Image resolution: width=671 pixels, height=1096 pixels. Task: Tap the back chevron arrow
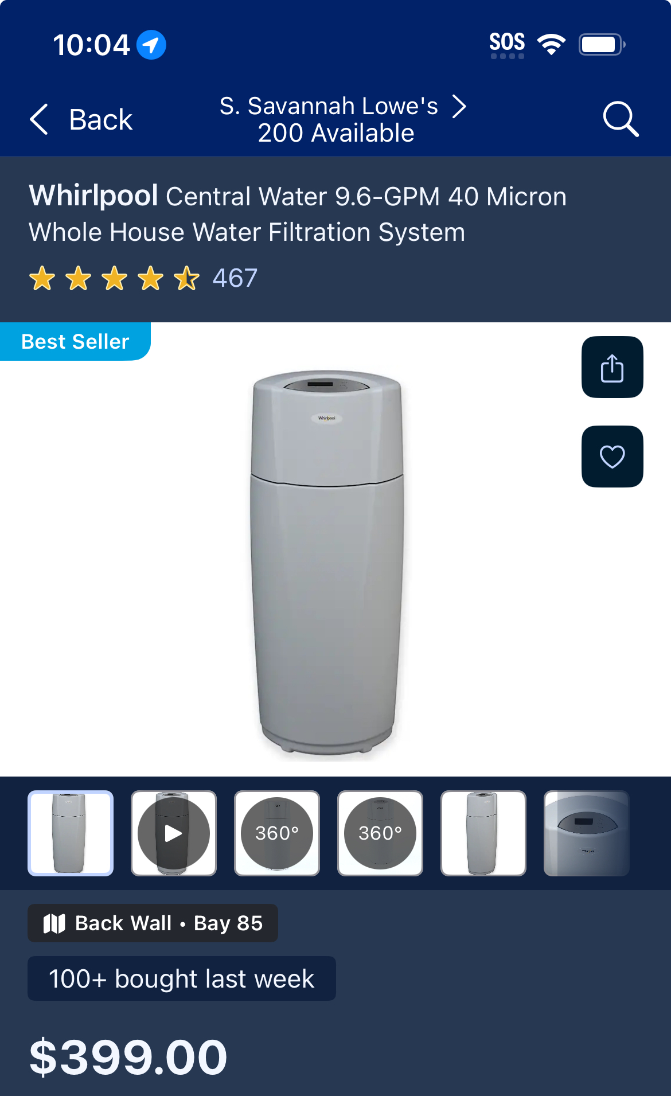pos(39,119)
